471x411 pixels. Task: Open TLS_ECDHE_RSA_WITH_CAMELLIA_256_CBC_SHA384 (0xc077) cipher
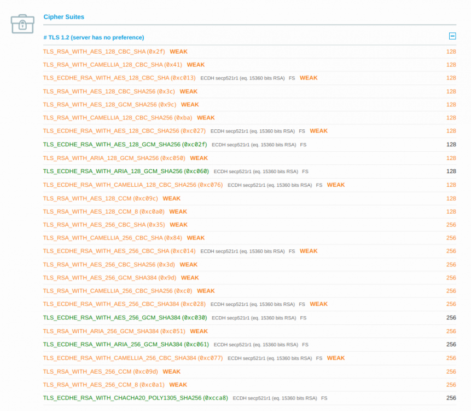click(x=133, y=358)
